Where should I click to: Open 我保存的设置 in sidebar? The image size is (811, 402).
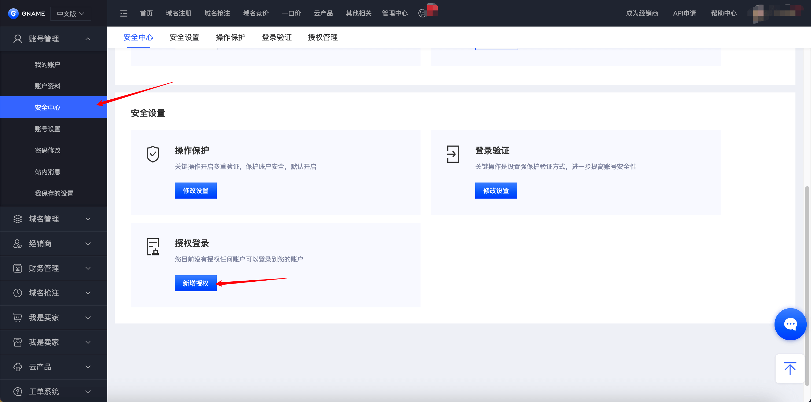coord(54,193)
